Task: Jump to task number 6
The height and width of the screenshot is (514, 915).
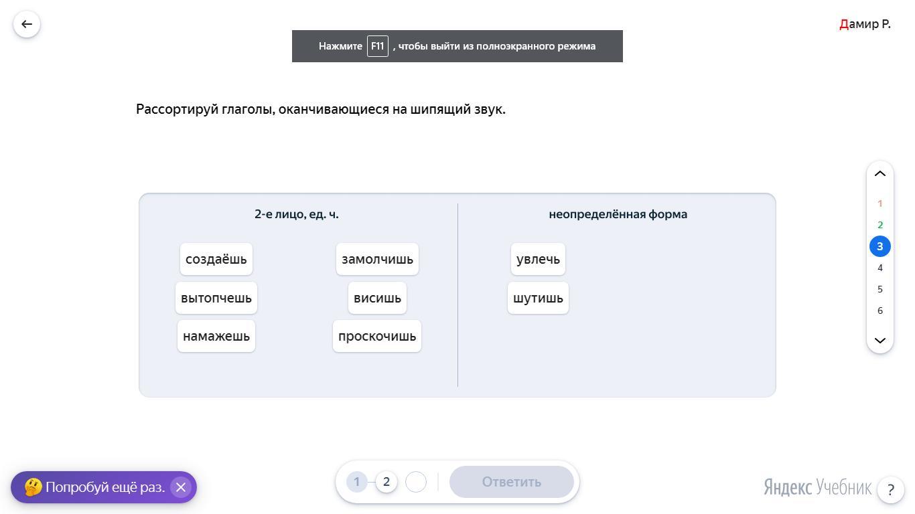Action: click(x=879, y=311)
